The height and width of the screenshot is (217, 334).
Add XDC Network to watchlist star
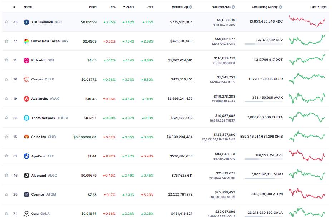[6, 22]
